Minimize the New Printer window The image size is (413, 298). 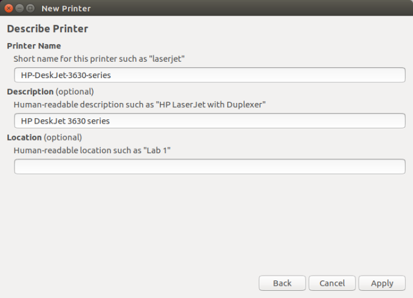click(19, 8)
